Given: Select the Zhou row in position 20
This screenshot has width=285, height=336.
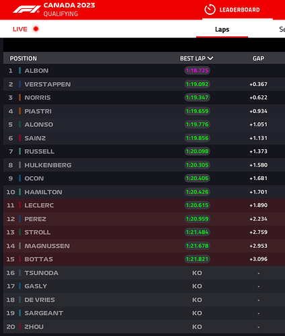Looking at the screenshot, I should click(144, 327).
